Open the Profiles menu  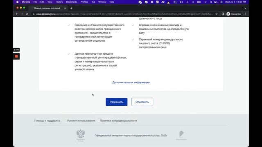click(84, 2)
